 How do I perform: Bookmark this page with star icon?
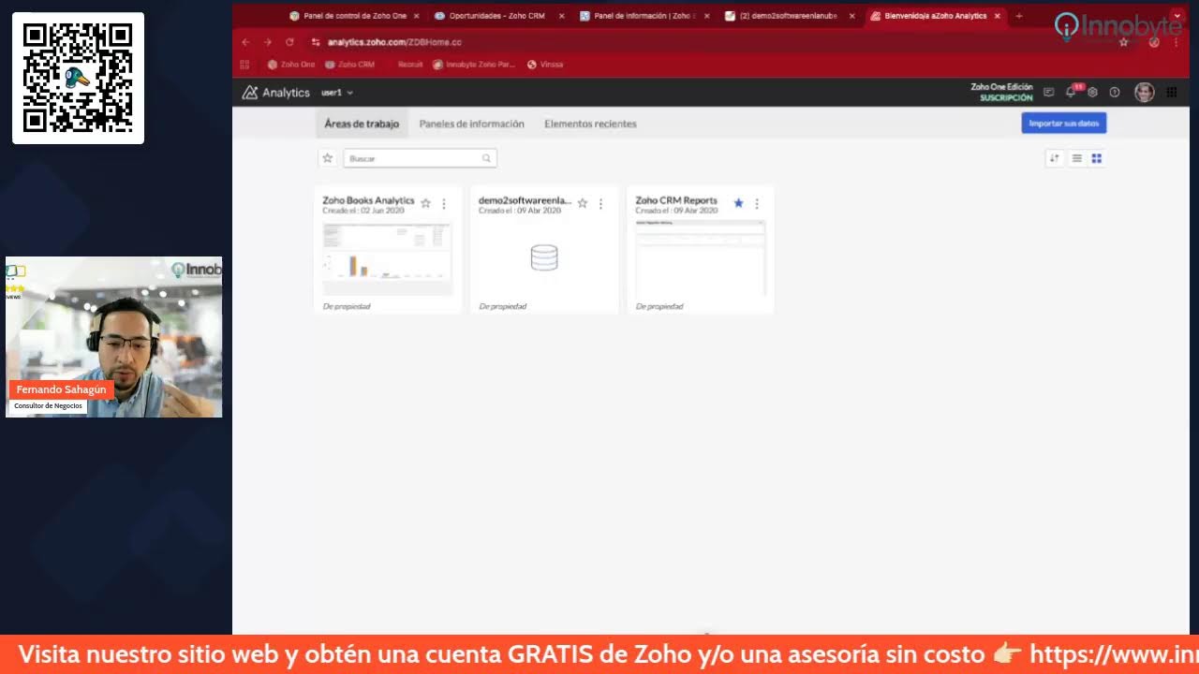coord(1123,42)
